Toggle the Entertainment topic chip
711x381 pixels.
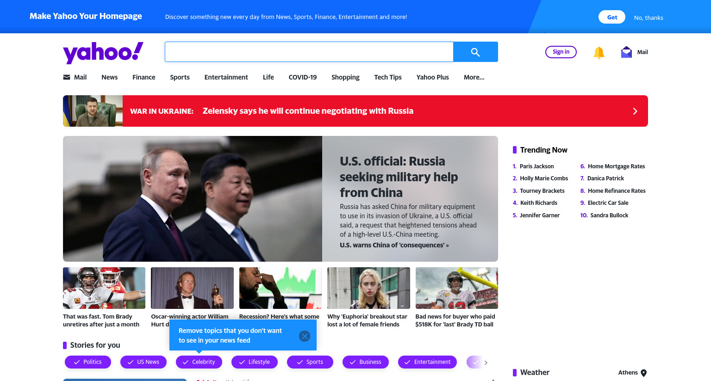click(427, 362)
